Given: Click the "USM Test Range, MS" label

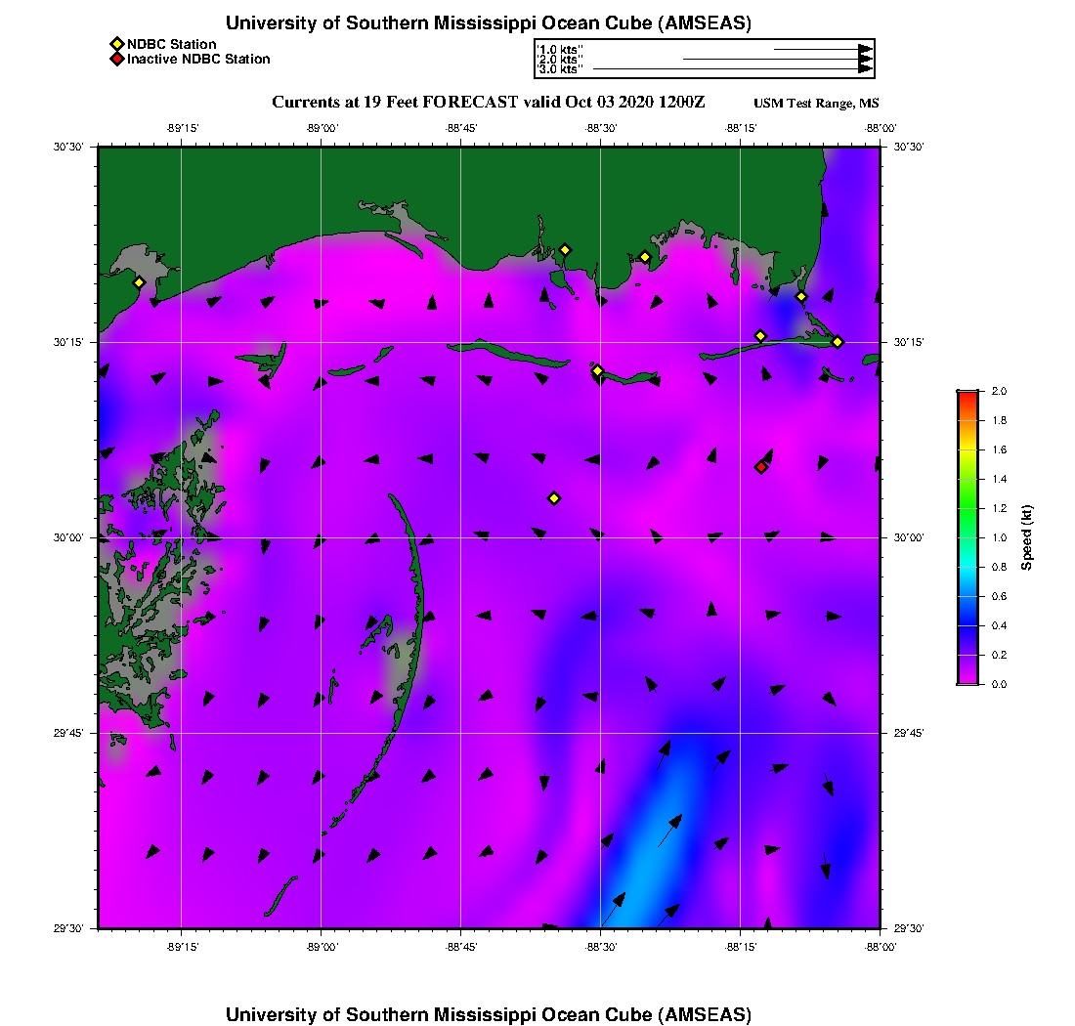Looking at the screenshot, I should tap(816, 105).
